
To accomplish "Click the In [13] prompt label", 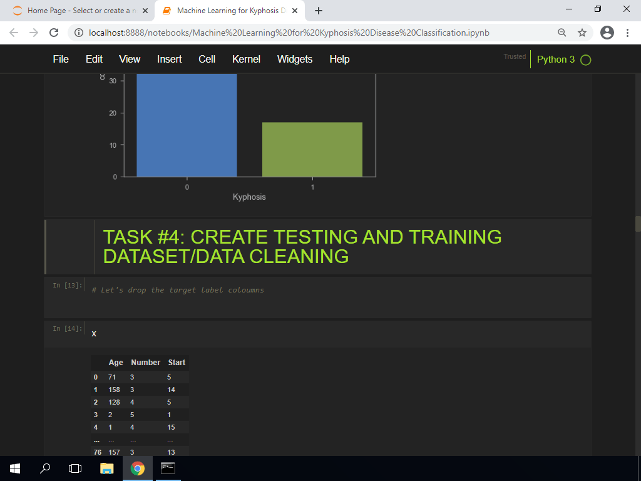I will [x=68, y=285].
